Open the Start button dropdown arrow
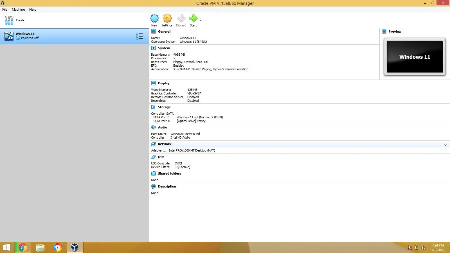The width and height of the screenshot is (450, 253). coord(201,20)
